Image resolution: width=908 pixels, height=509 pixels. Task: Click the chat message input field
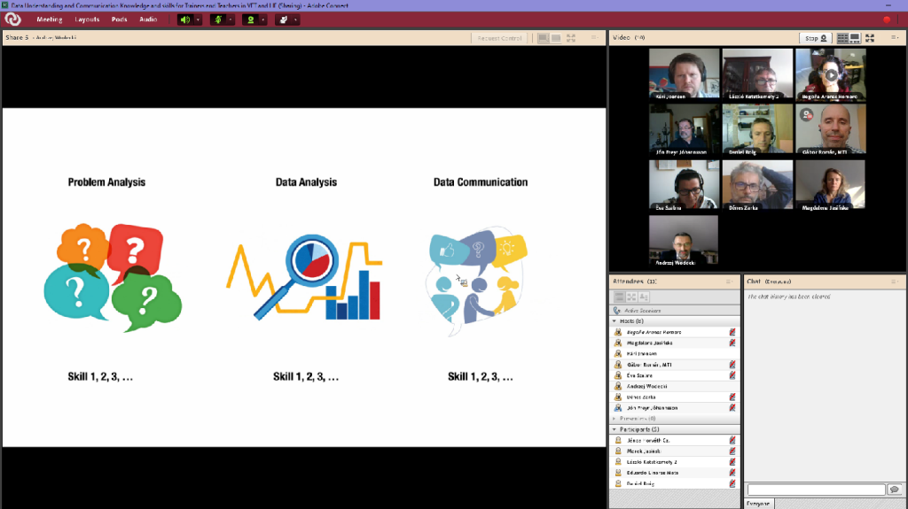816,490
